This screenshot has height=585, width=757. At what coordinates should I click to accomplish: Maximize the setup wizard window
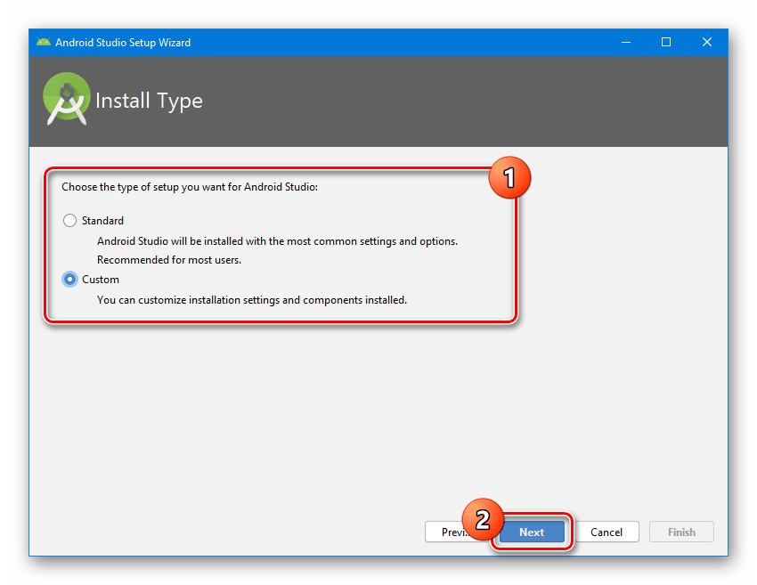(x=666, y=42)
